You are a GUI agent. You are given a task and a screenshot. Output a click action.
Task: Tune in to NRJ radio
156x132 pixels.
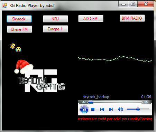click(x=55, y=19)
